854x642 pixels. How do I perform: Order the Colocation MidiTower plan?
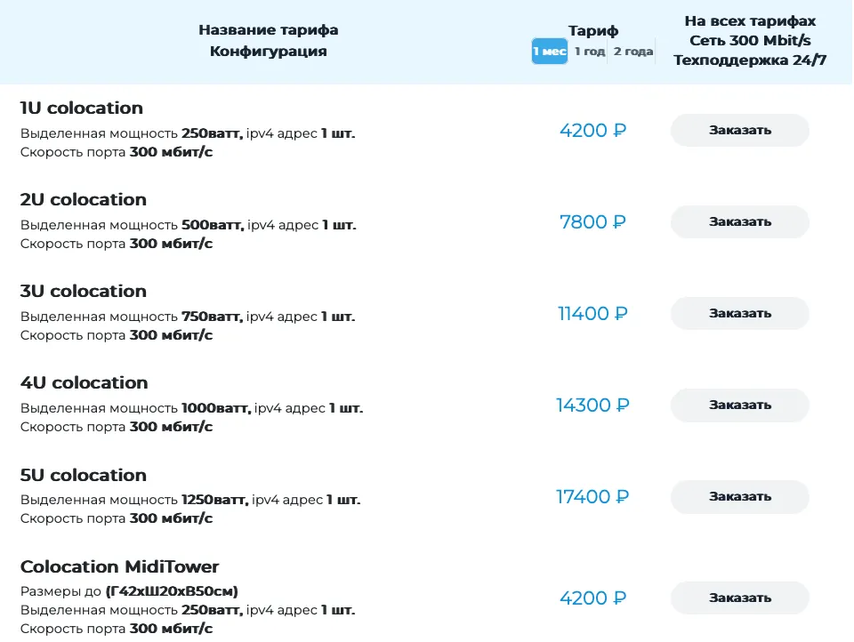pos(739,598)
